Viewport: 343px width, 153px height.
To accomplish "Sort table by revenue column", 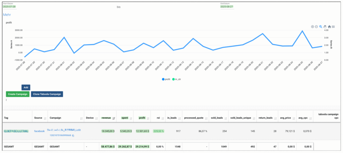I will coord(108,118).
